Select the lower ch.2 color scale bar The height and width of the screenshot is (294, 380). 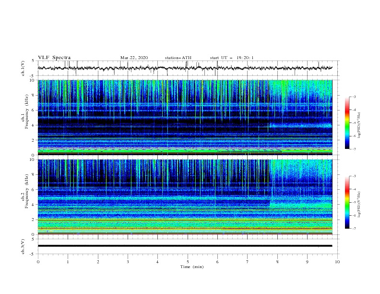point(347,202)
